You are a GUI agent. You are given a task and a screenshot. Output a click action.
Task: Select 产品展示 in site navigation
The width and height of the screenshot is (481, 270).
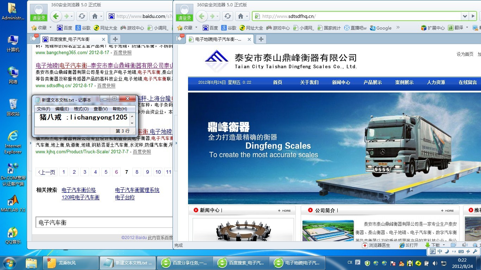(373, 82)
